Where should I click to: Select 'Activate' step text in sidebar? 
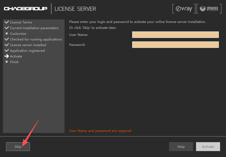16,56
